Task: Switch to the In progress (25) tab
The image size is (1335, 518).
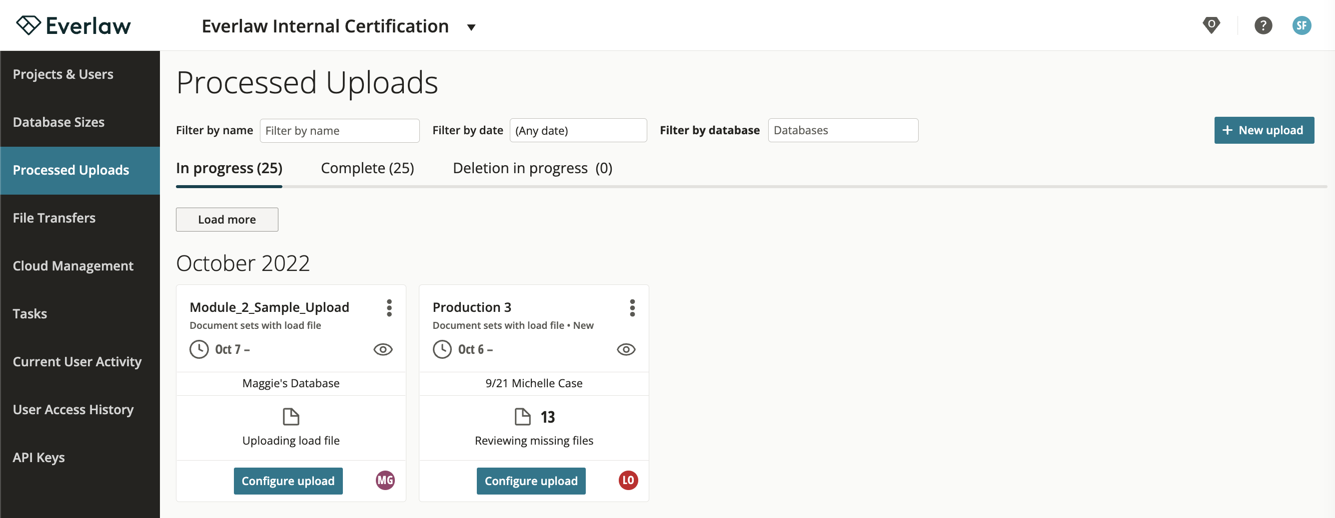Action: tap(229, 169)
